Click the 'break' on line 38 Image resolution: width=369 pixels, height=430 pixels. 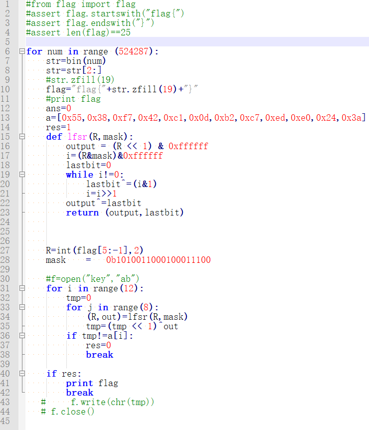click(100, 355)
